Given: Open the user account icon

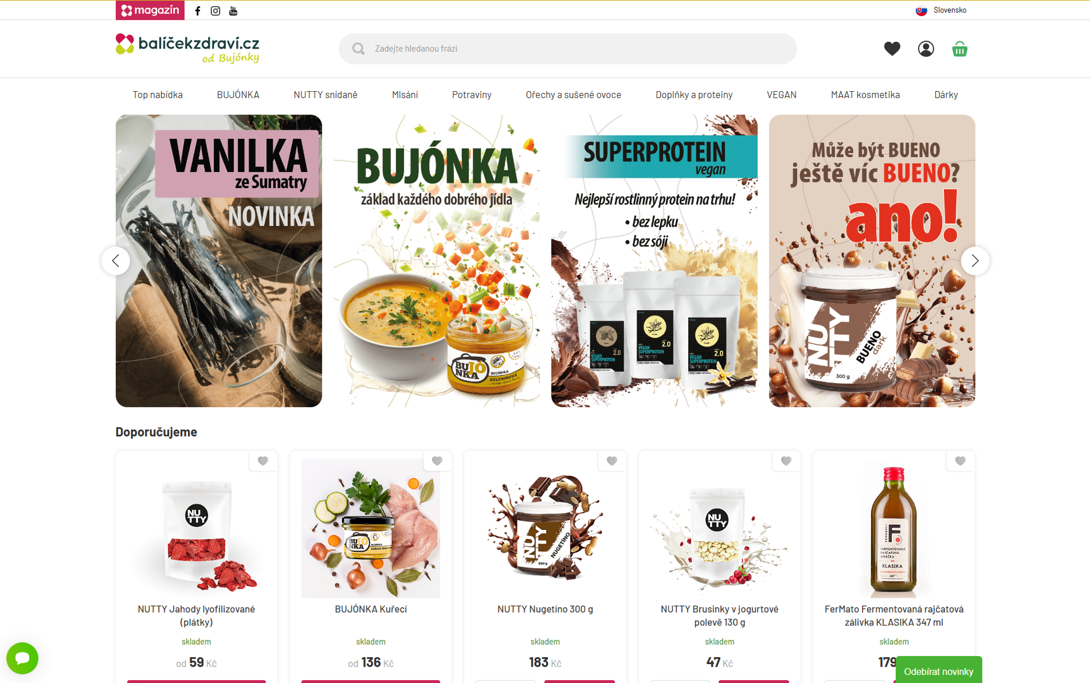Looking at the screenshot, I should (926, 49).
